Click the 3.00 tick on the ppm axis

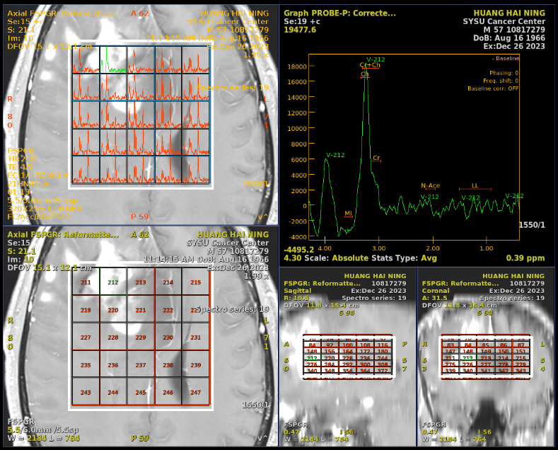pos(378,248)
